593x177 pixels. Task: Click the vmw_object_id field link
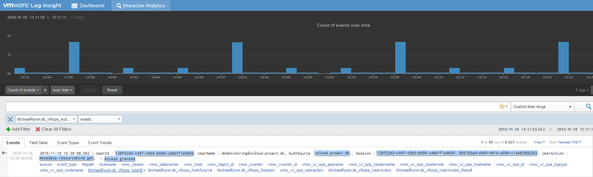point(221,165)
